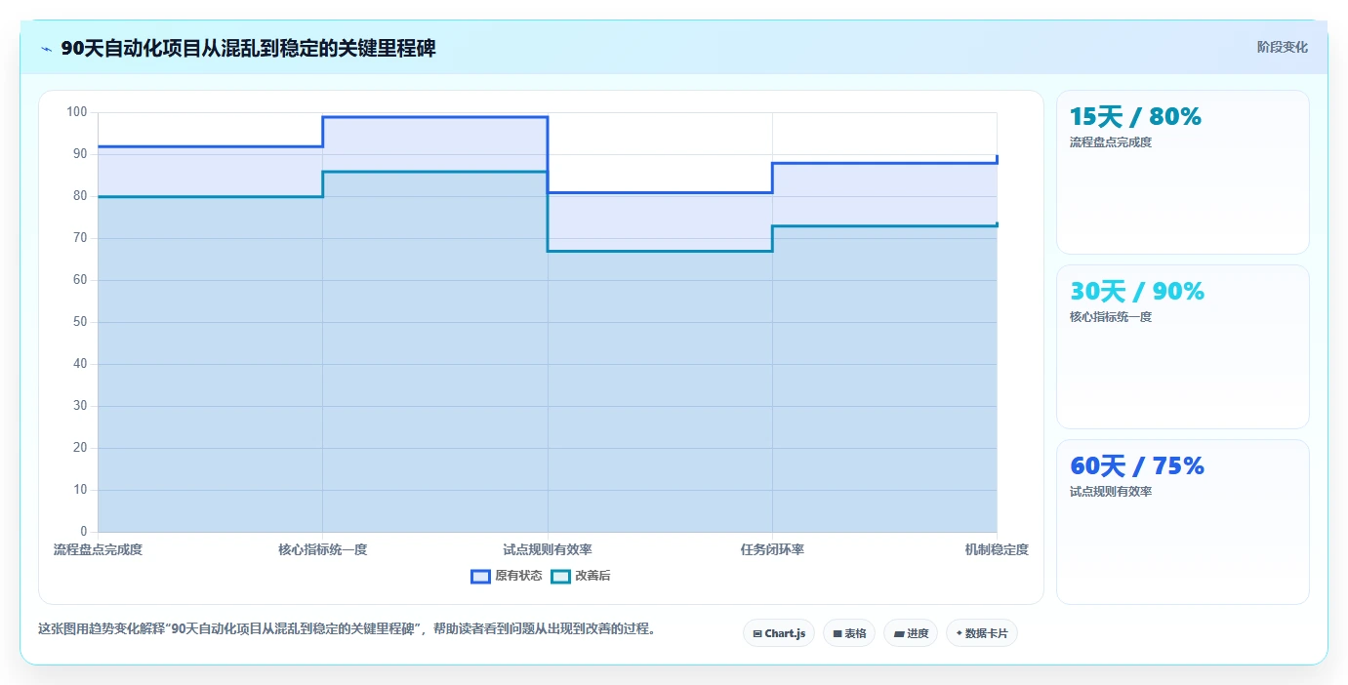Click the 进度 chip
This screenshot has height=685, width=1348.
[911, 633]
